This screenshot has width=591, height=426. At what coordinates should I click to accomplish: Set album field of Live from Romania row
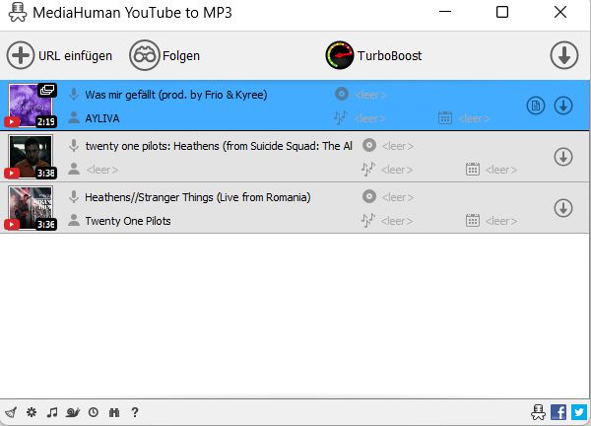398,197
